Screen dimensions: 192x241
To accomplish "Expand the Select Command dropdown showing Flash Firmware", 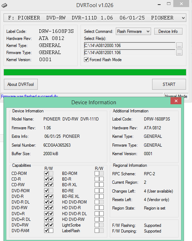I will 133,31.
